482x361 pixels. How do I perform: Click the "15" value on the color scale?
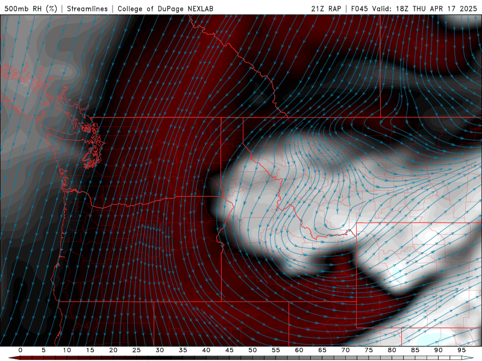pos(90,350)
